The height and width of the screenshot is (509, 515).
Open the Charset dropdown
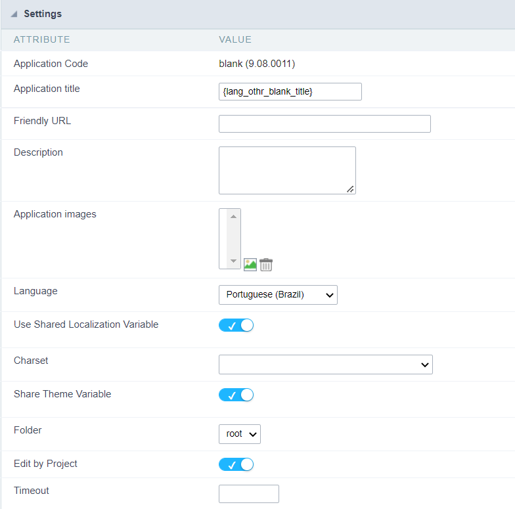(x=326, y=365)
